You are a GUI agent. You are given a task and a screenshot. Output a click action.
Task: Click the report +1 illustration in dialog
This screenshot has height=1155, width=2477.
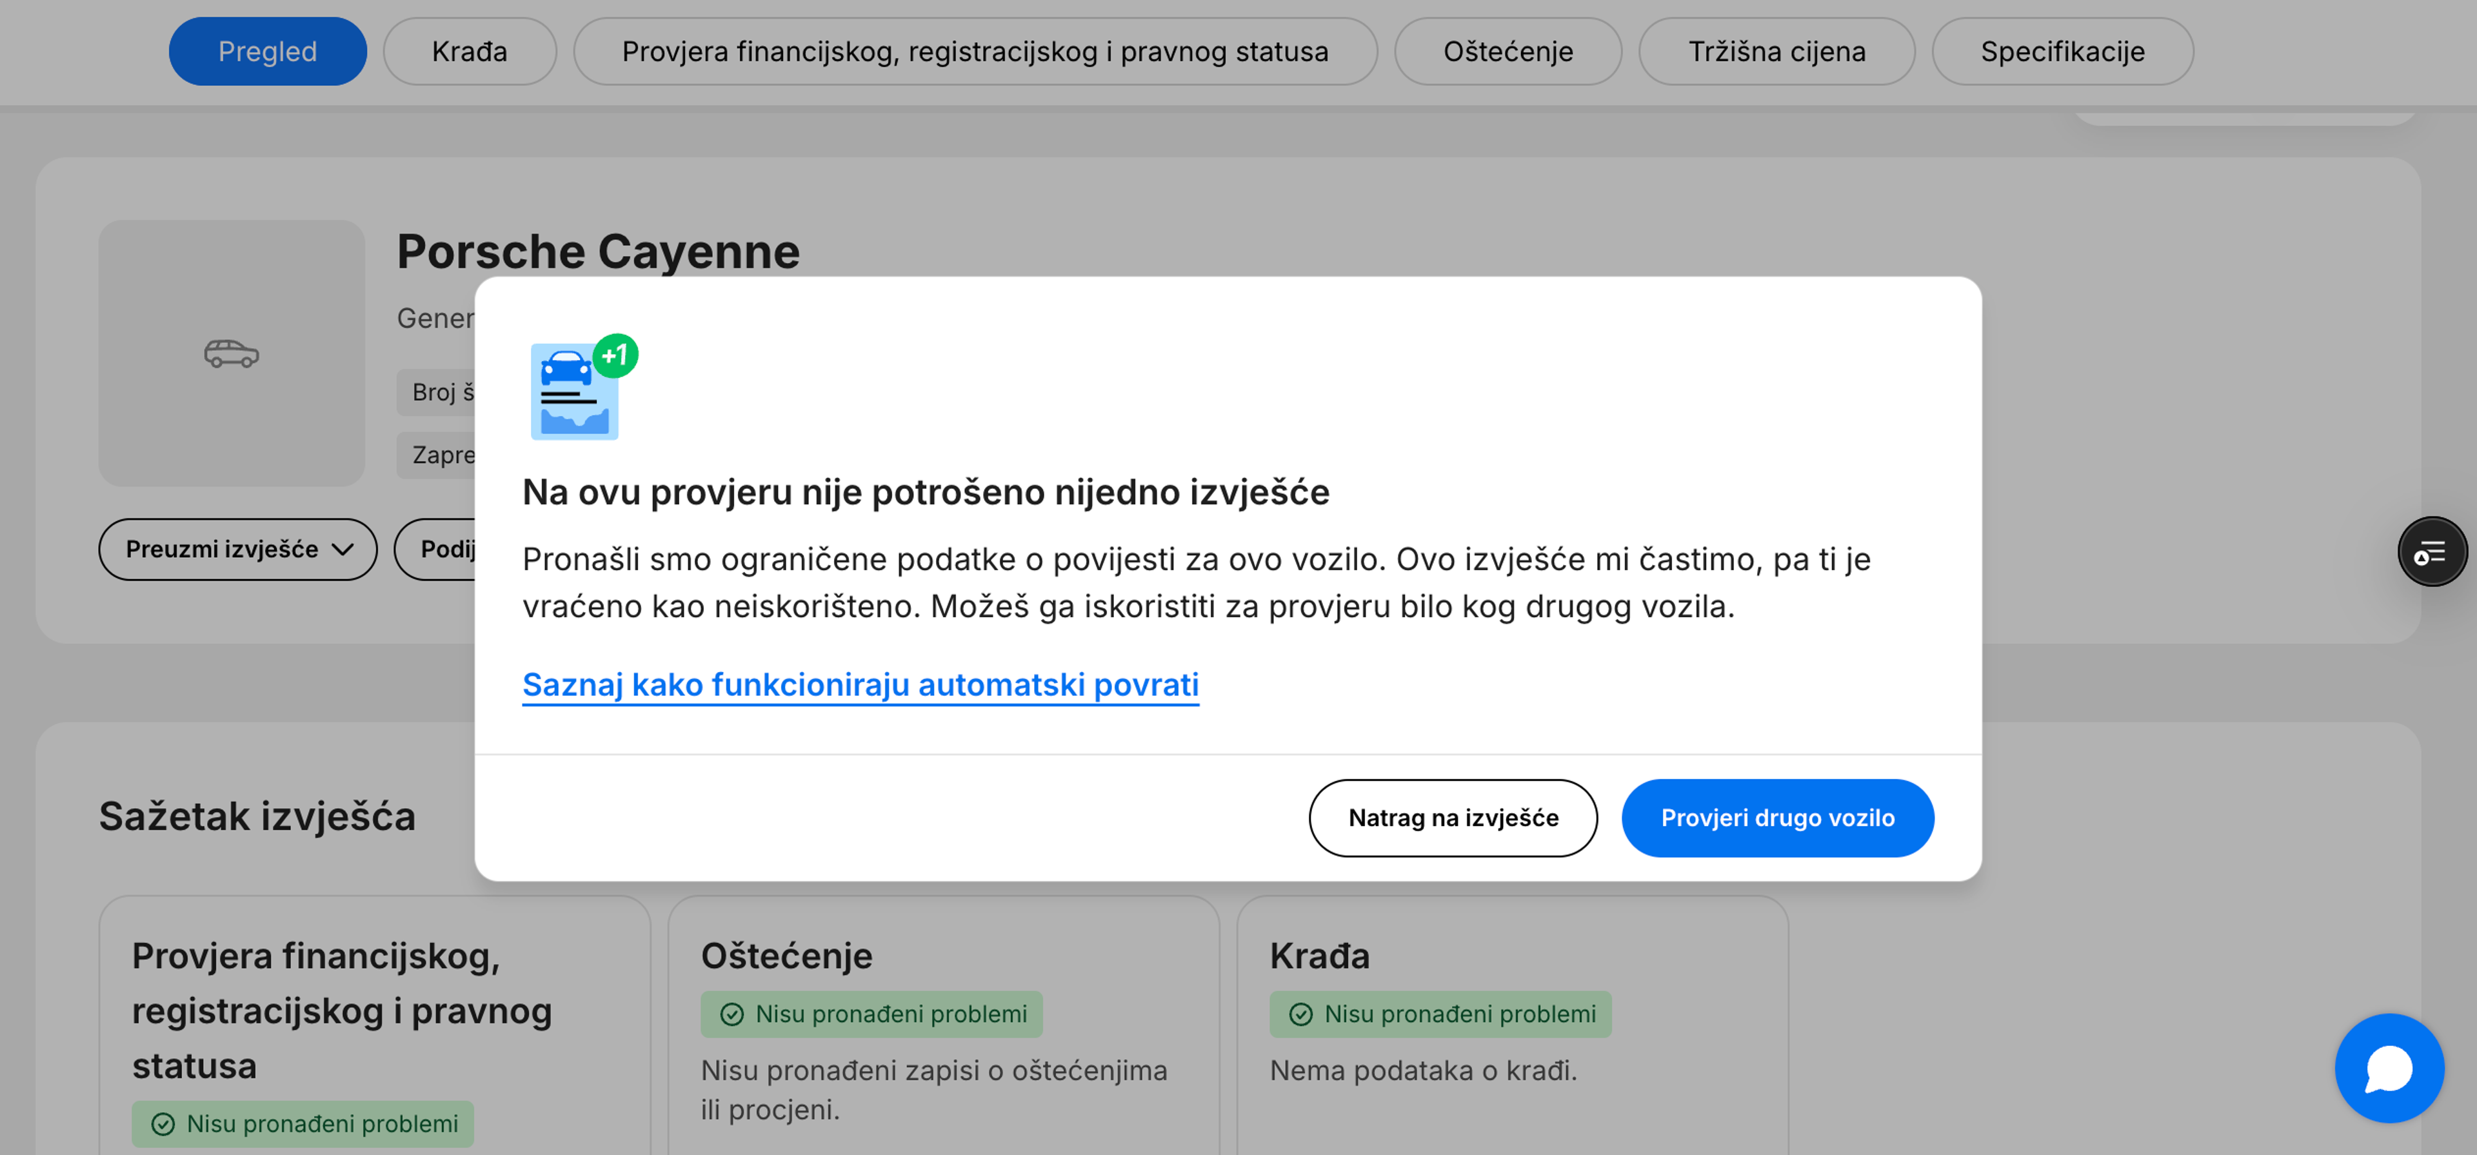pyautogui.click(x=584, y=386)
